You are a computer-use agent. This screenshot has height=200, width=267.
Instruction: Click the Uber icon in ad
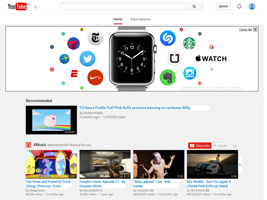pos(174,58)
